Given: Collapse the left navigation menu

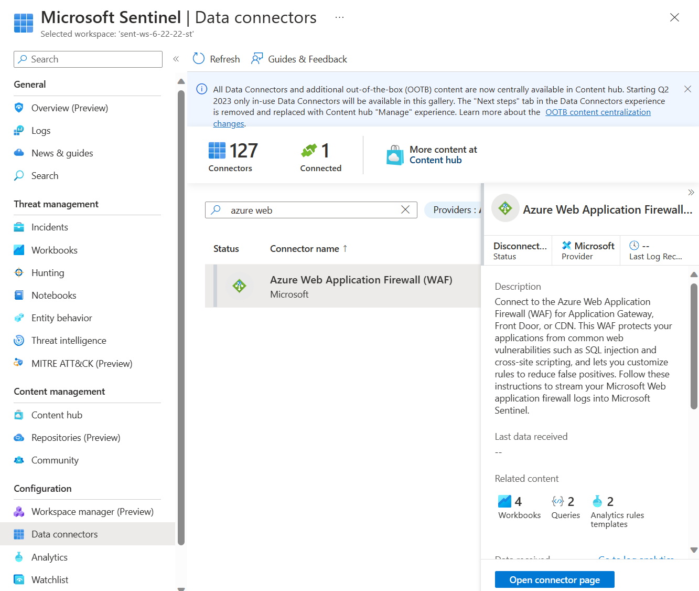Looking at the screenshot, I should point(176,59).
